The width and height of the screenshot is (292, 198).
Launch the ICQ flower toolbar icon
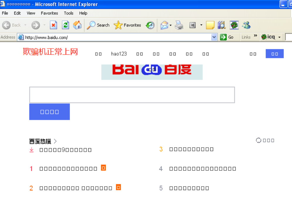point(234,25)
